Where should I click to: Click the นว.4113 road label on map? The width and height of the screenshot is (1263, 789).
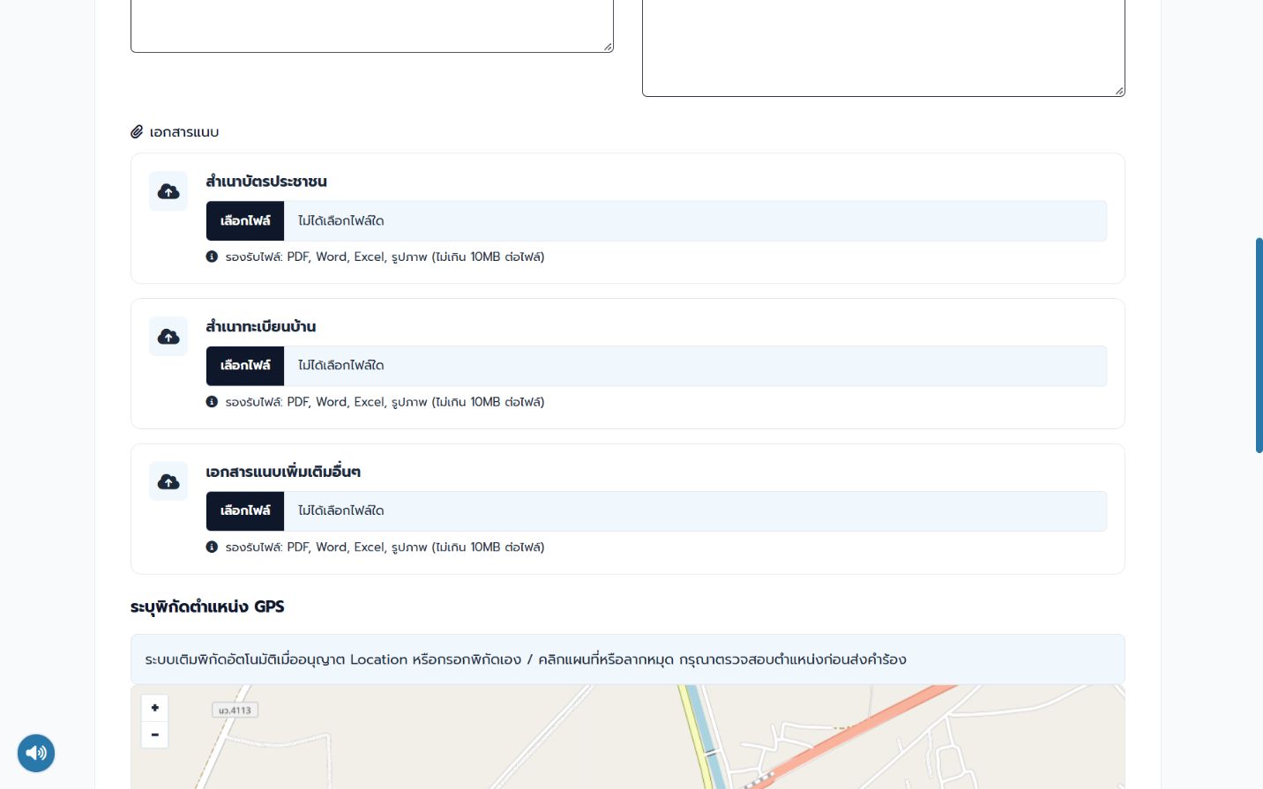pos(235,710)
